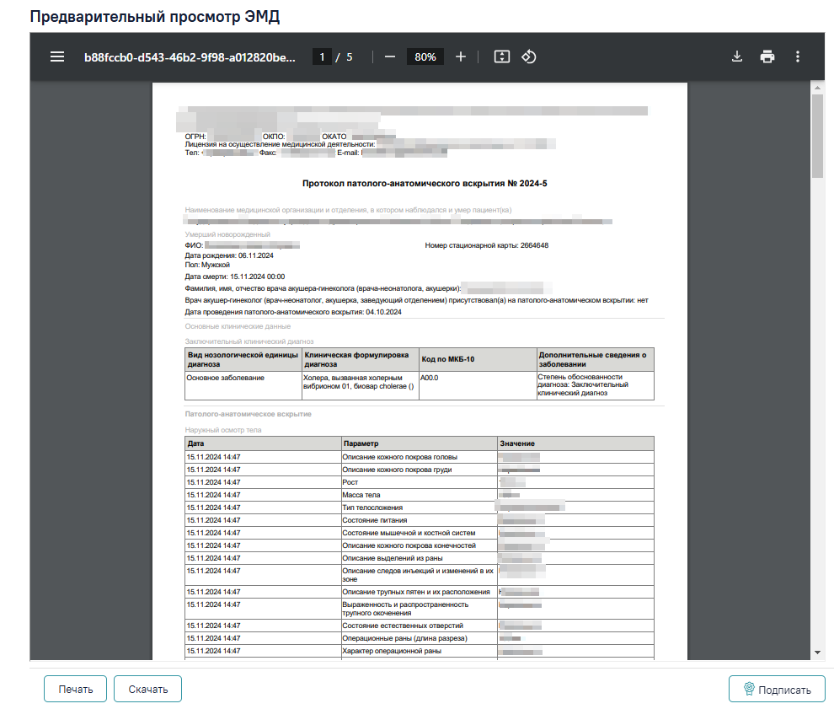Click the cell Операционные раны (длина разреза)

(420, 638)
